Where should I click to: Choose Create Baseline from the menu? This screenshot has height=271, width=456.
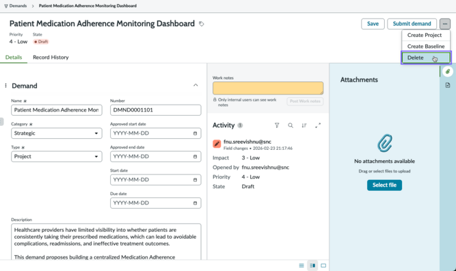click(x=426, y=47)
